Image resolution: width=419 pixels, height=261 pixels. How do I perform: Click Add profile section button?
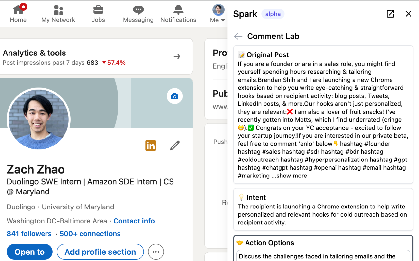coord(100,252)
